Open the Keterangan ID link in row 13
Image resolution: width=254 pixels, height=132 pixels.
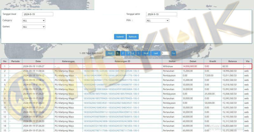(x=111, y=121)
